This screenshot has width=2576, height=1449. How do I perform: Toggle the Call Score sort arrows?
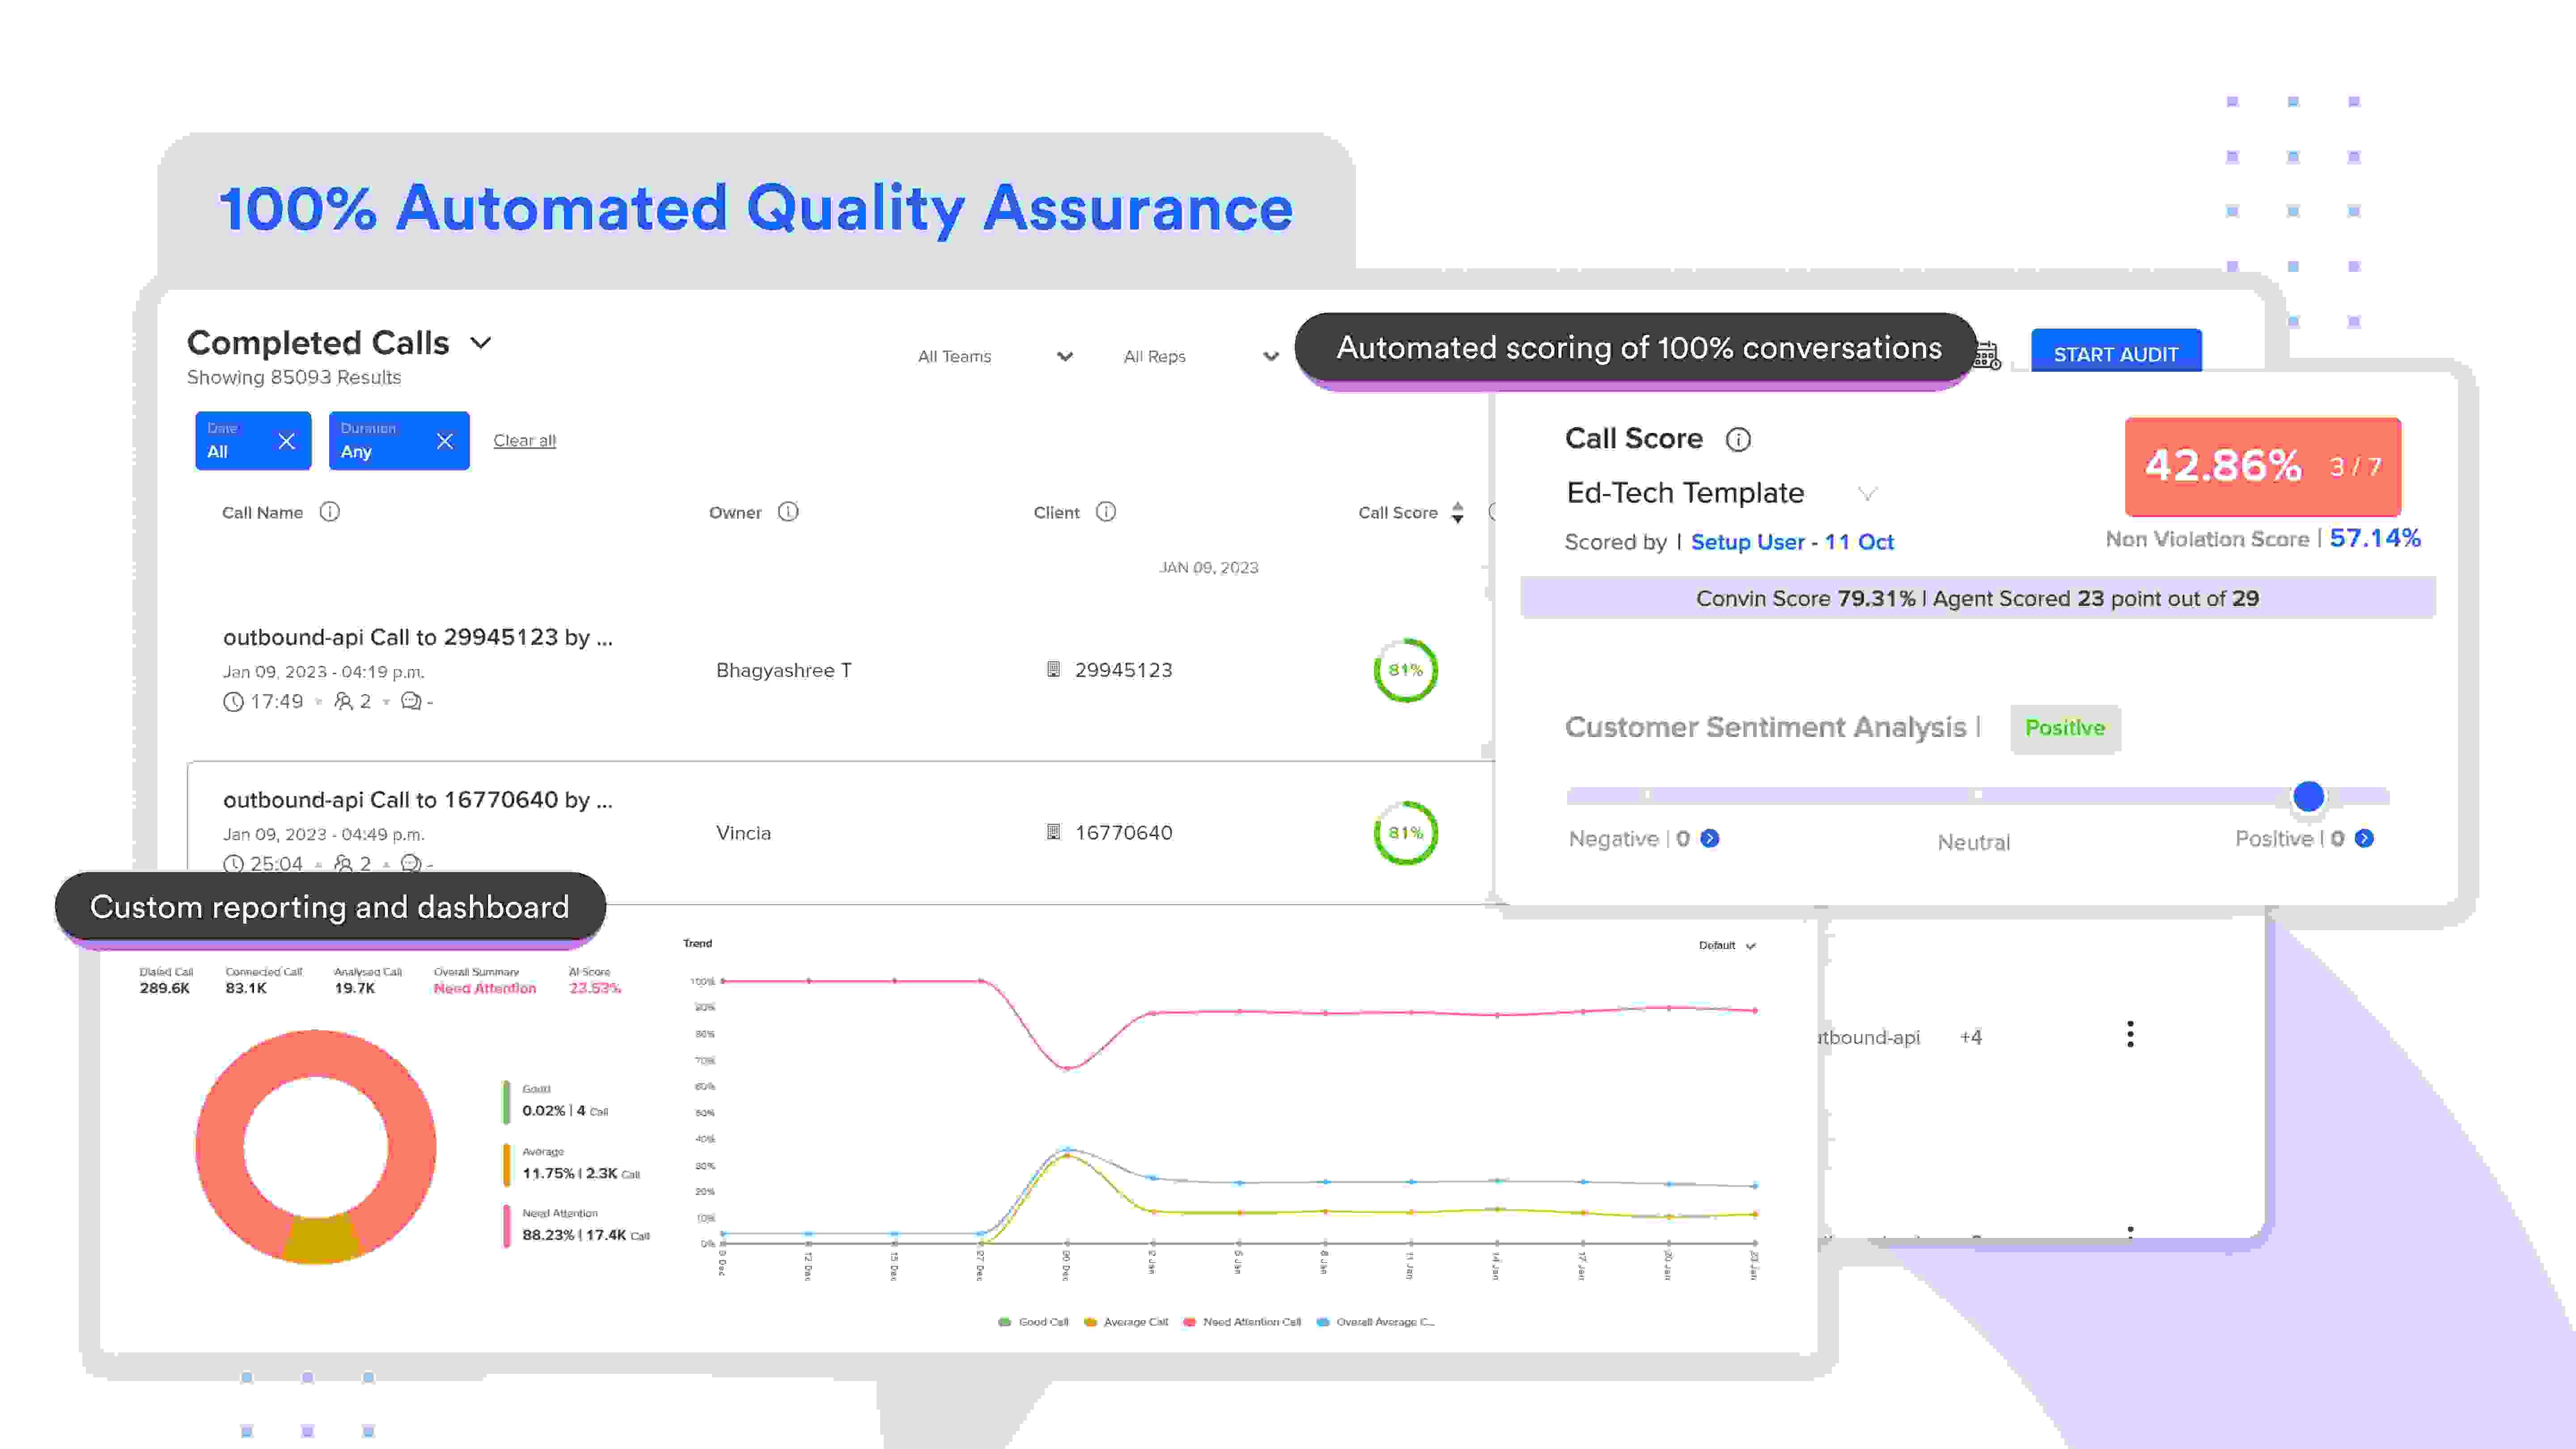1458,512
